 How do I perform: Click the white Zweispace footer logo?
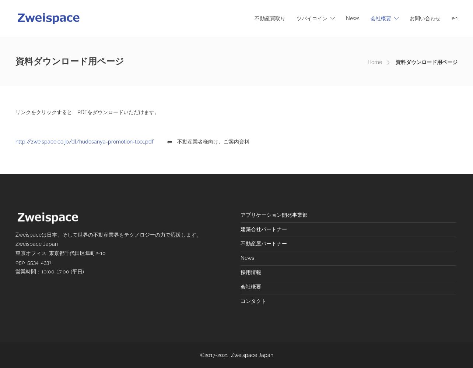[48, 217]
